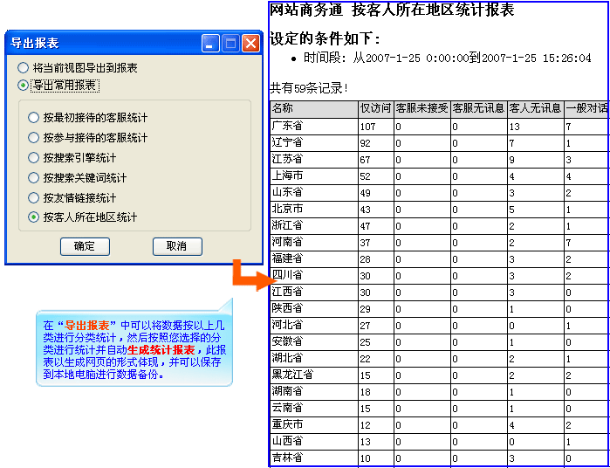Click the 客人无讯息 column header
The image size is (610, 468).
(535, 109)
